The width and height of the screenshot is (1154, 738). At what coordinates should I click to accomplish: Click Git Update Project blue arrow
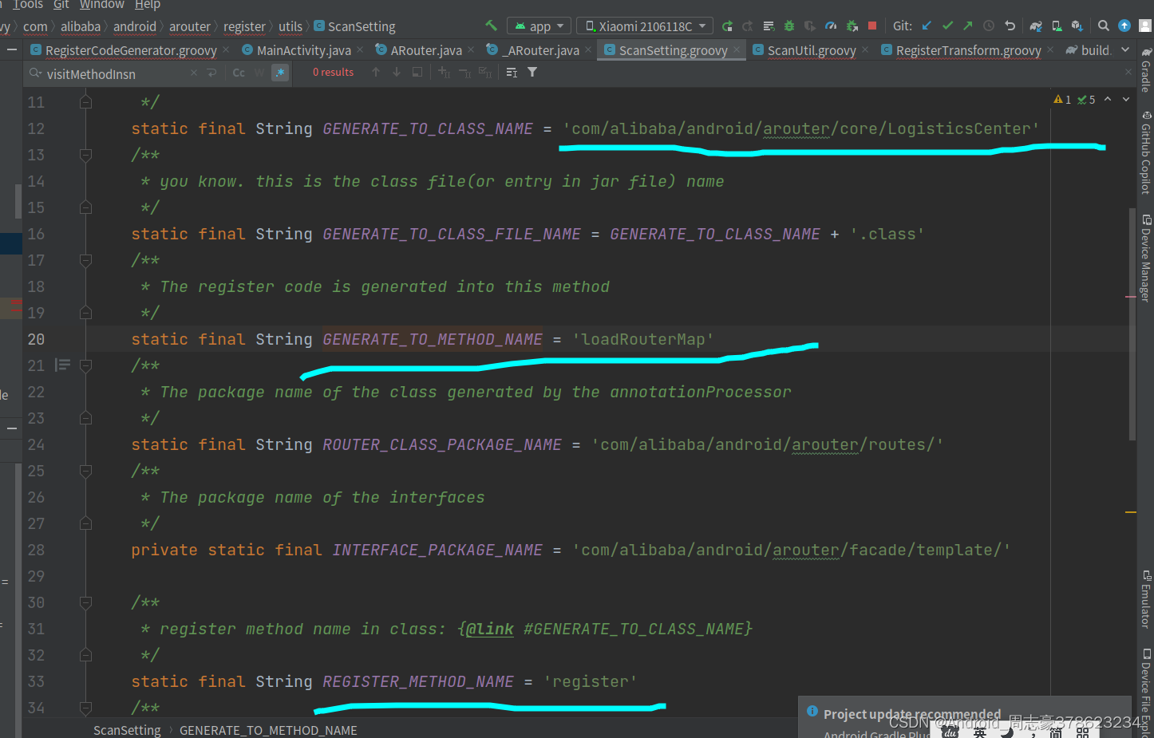point(927,26)
